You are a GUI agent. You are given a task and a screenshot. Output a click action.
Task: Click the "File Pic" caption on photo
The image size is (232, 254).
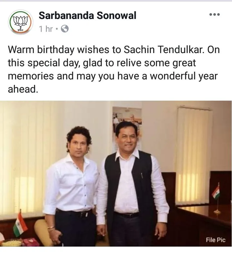point(216,240)
